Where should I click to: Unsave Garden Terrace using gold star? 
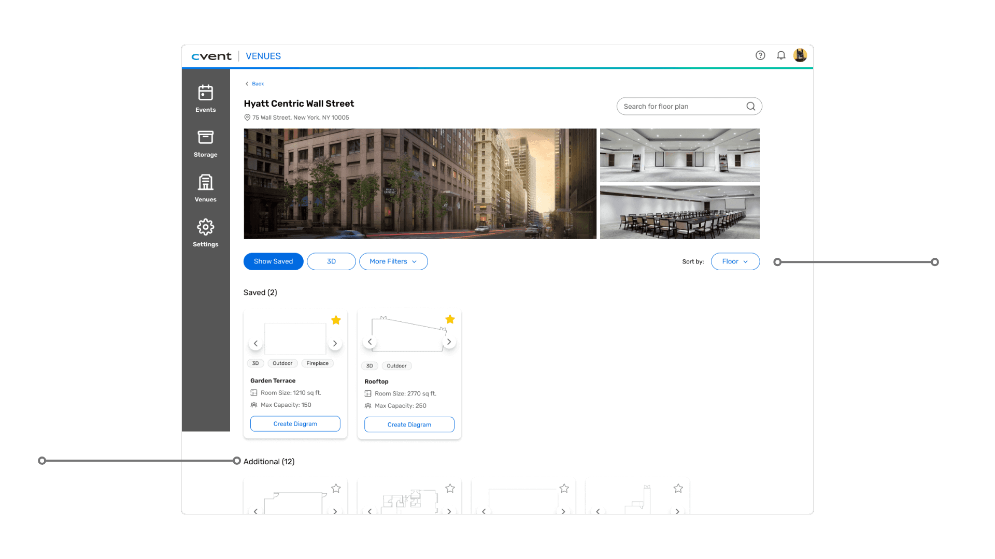(x=336, y=320)
